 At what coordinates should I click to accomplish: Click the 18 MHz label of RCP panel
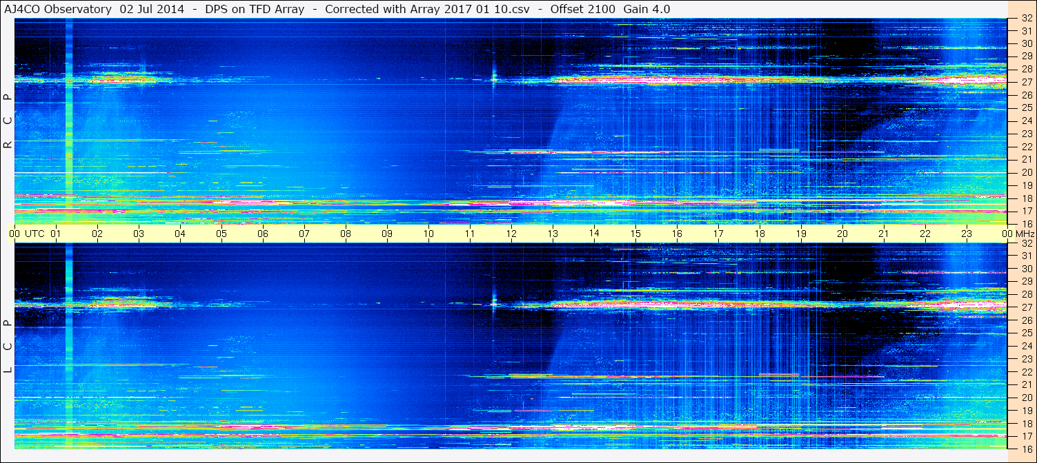click(1027, 198)
